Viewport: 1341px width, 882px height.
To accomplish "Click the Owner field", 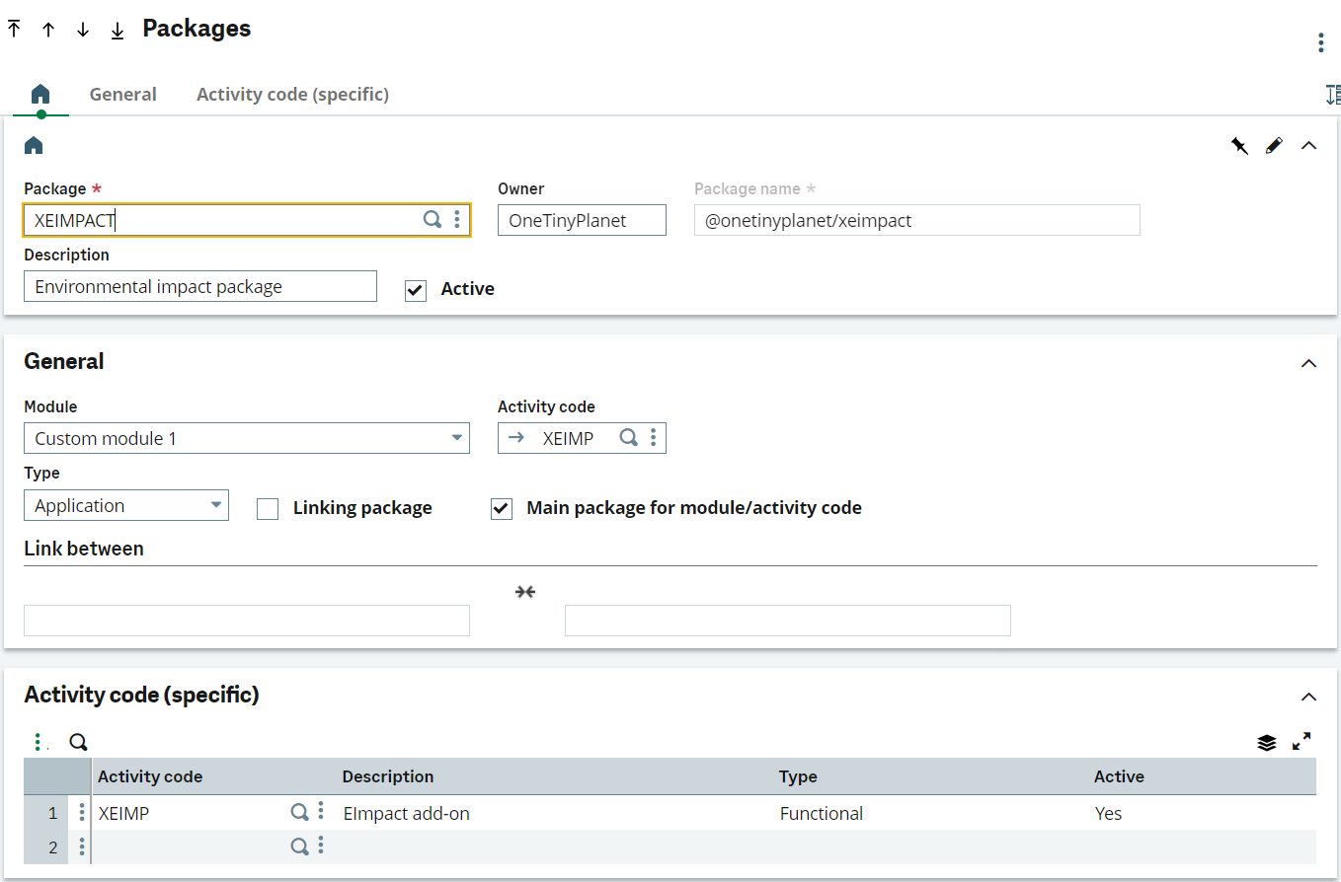I will click(582, 220).
